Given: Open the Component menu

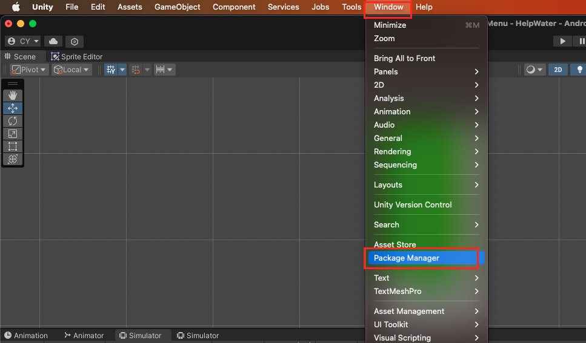Looking at the screenshot, I should coord(234,7).
